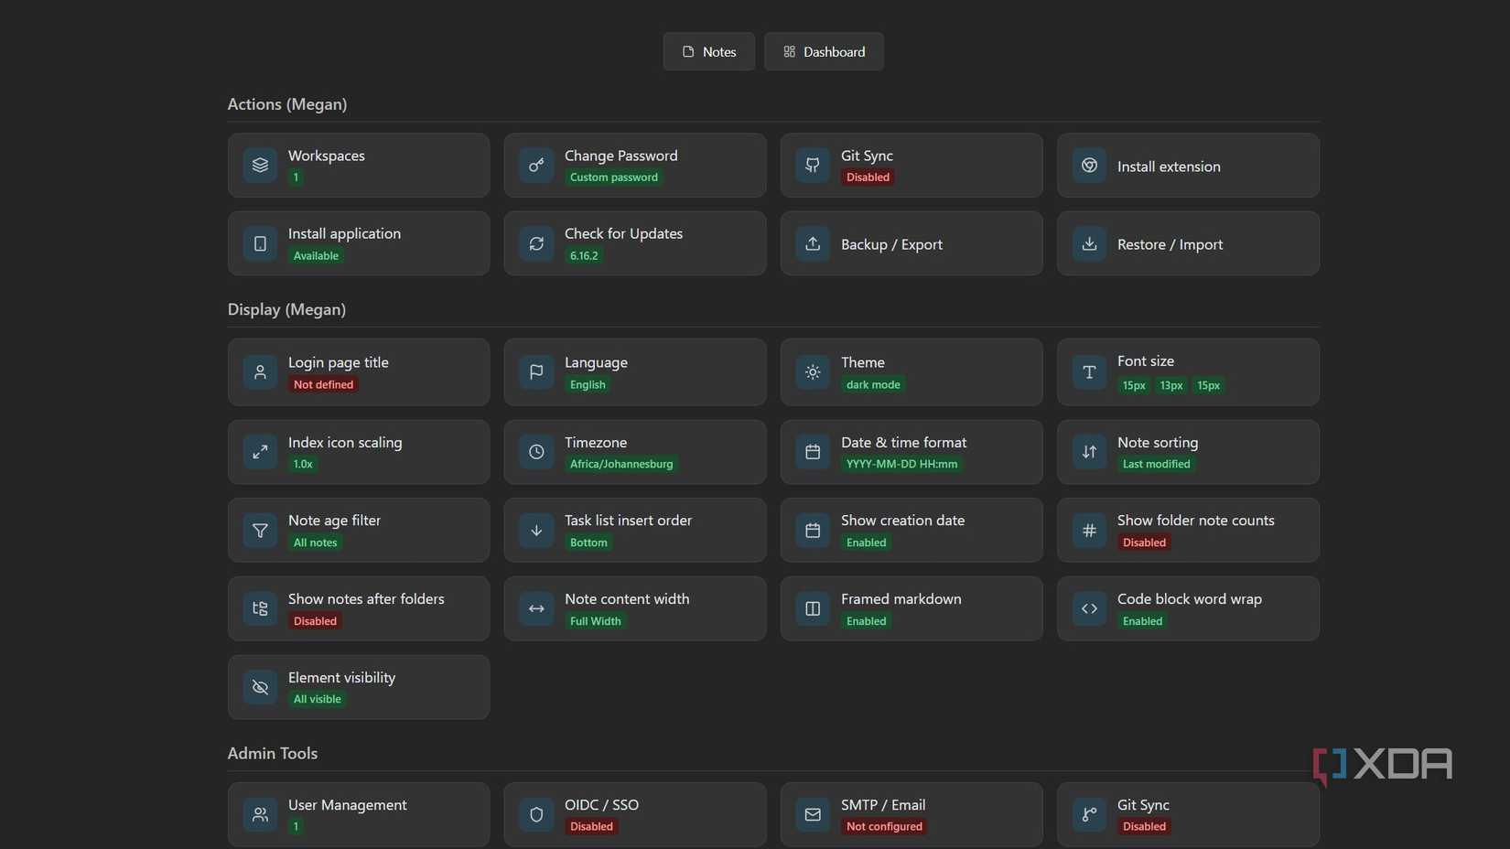This screenshot has width=1510, height=849.
Task: Click the Element visibility crossed-eye icon
Action: tap(260, 687)
